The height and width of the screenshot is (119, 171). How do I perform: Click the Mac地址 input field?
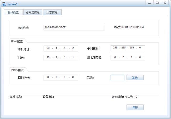pyautogui.click(x=74, y=27)
